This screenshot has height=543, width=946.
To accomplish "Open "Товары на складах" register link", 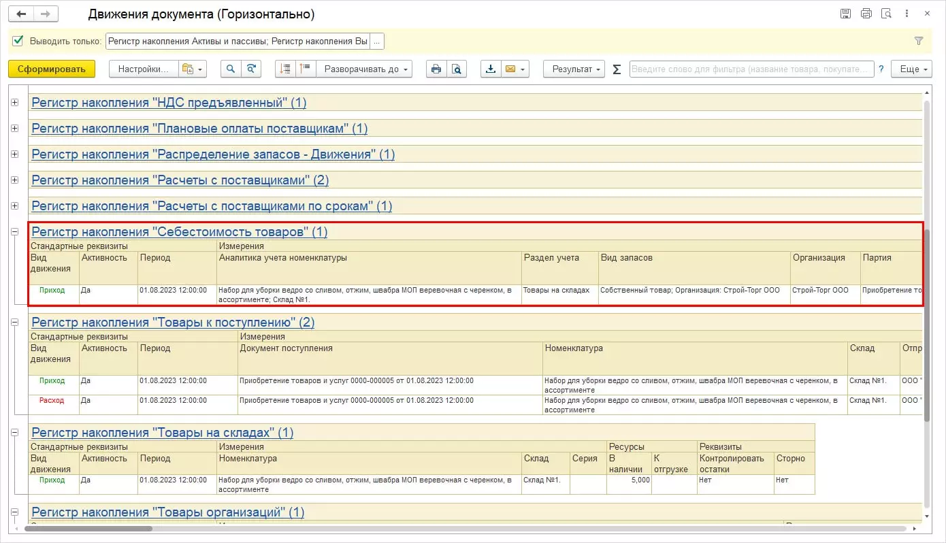I will pos(162,433).
